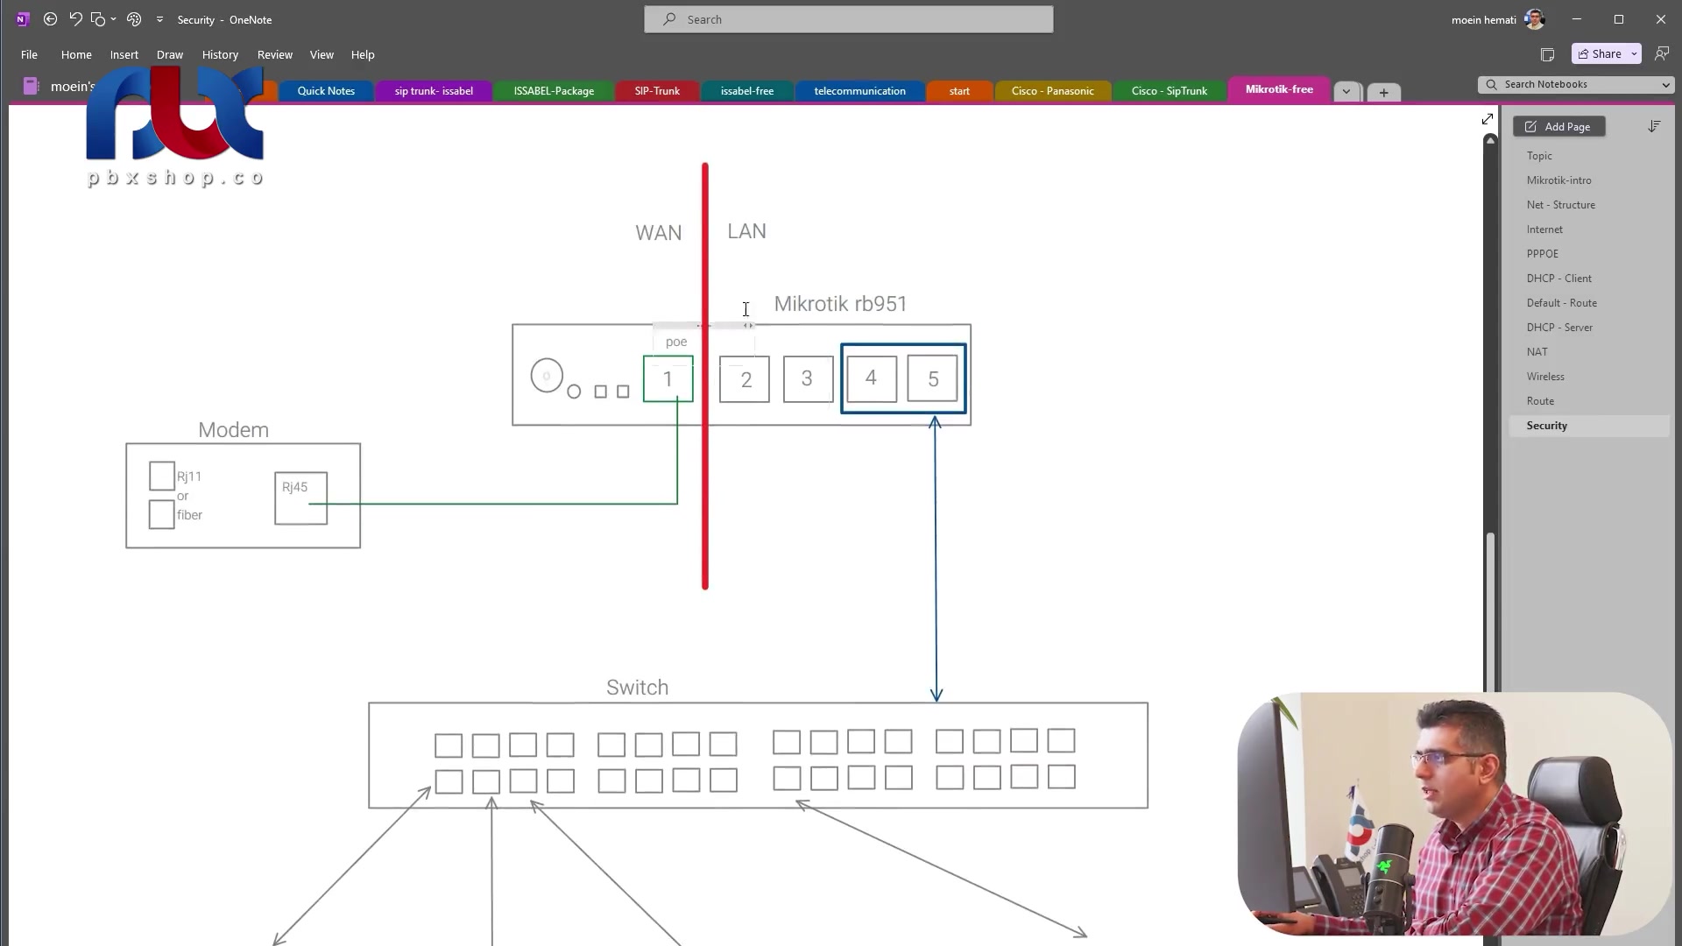Click the top Search input field

[x=848, y=19]
